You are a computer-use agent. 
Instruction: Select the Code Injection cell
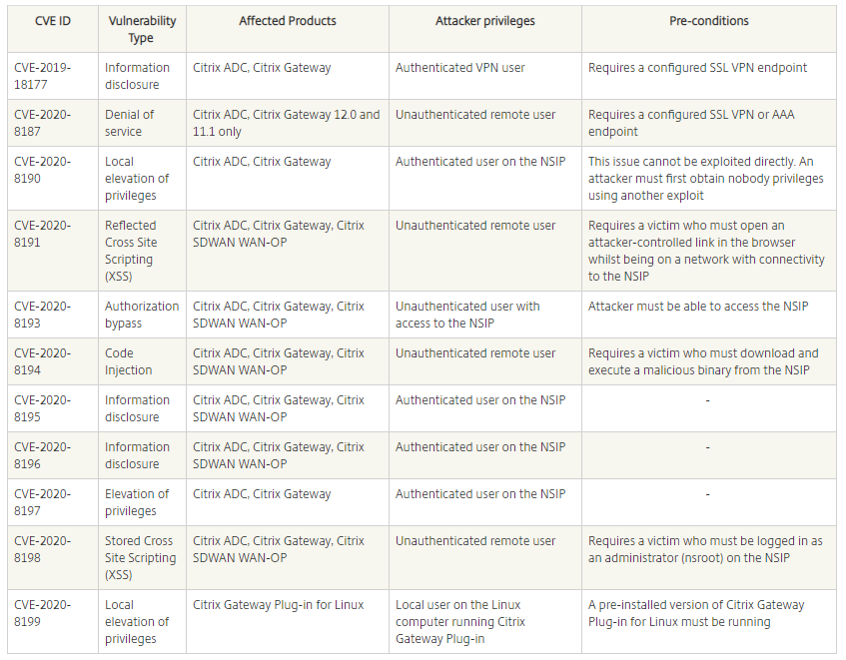pyautogui.click(x=129, y=361)
